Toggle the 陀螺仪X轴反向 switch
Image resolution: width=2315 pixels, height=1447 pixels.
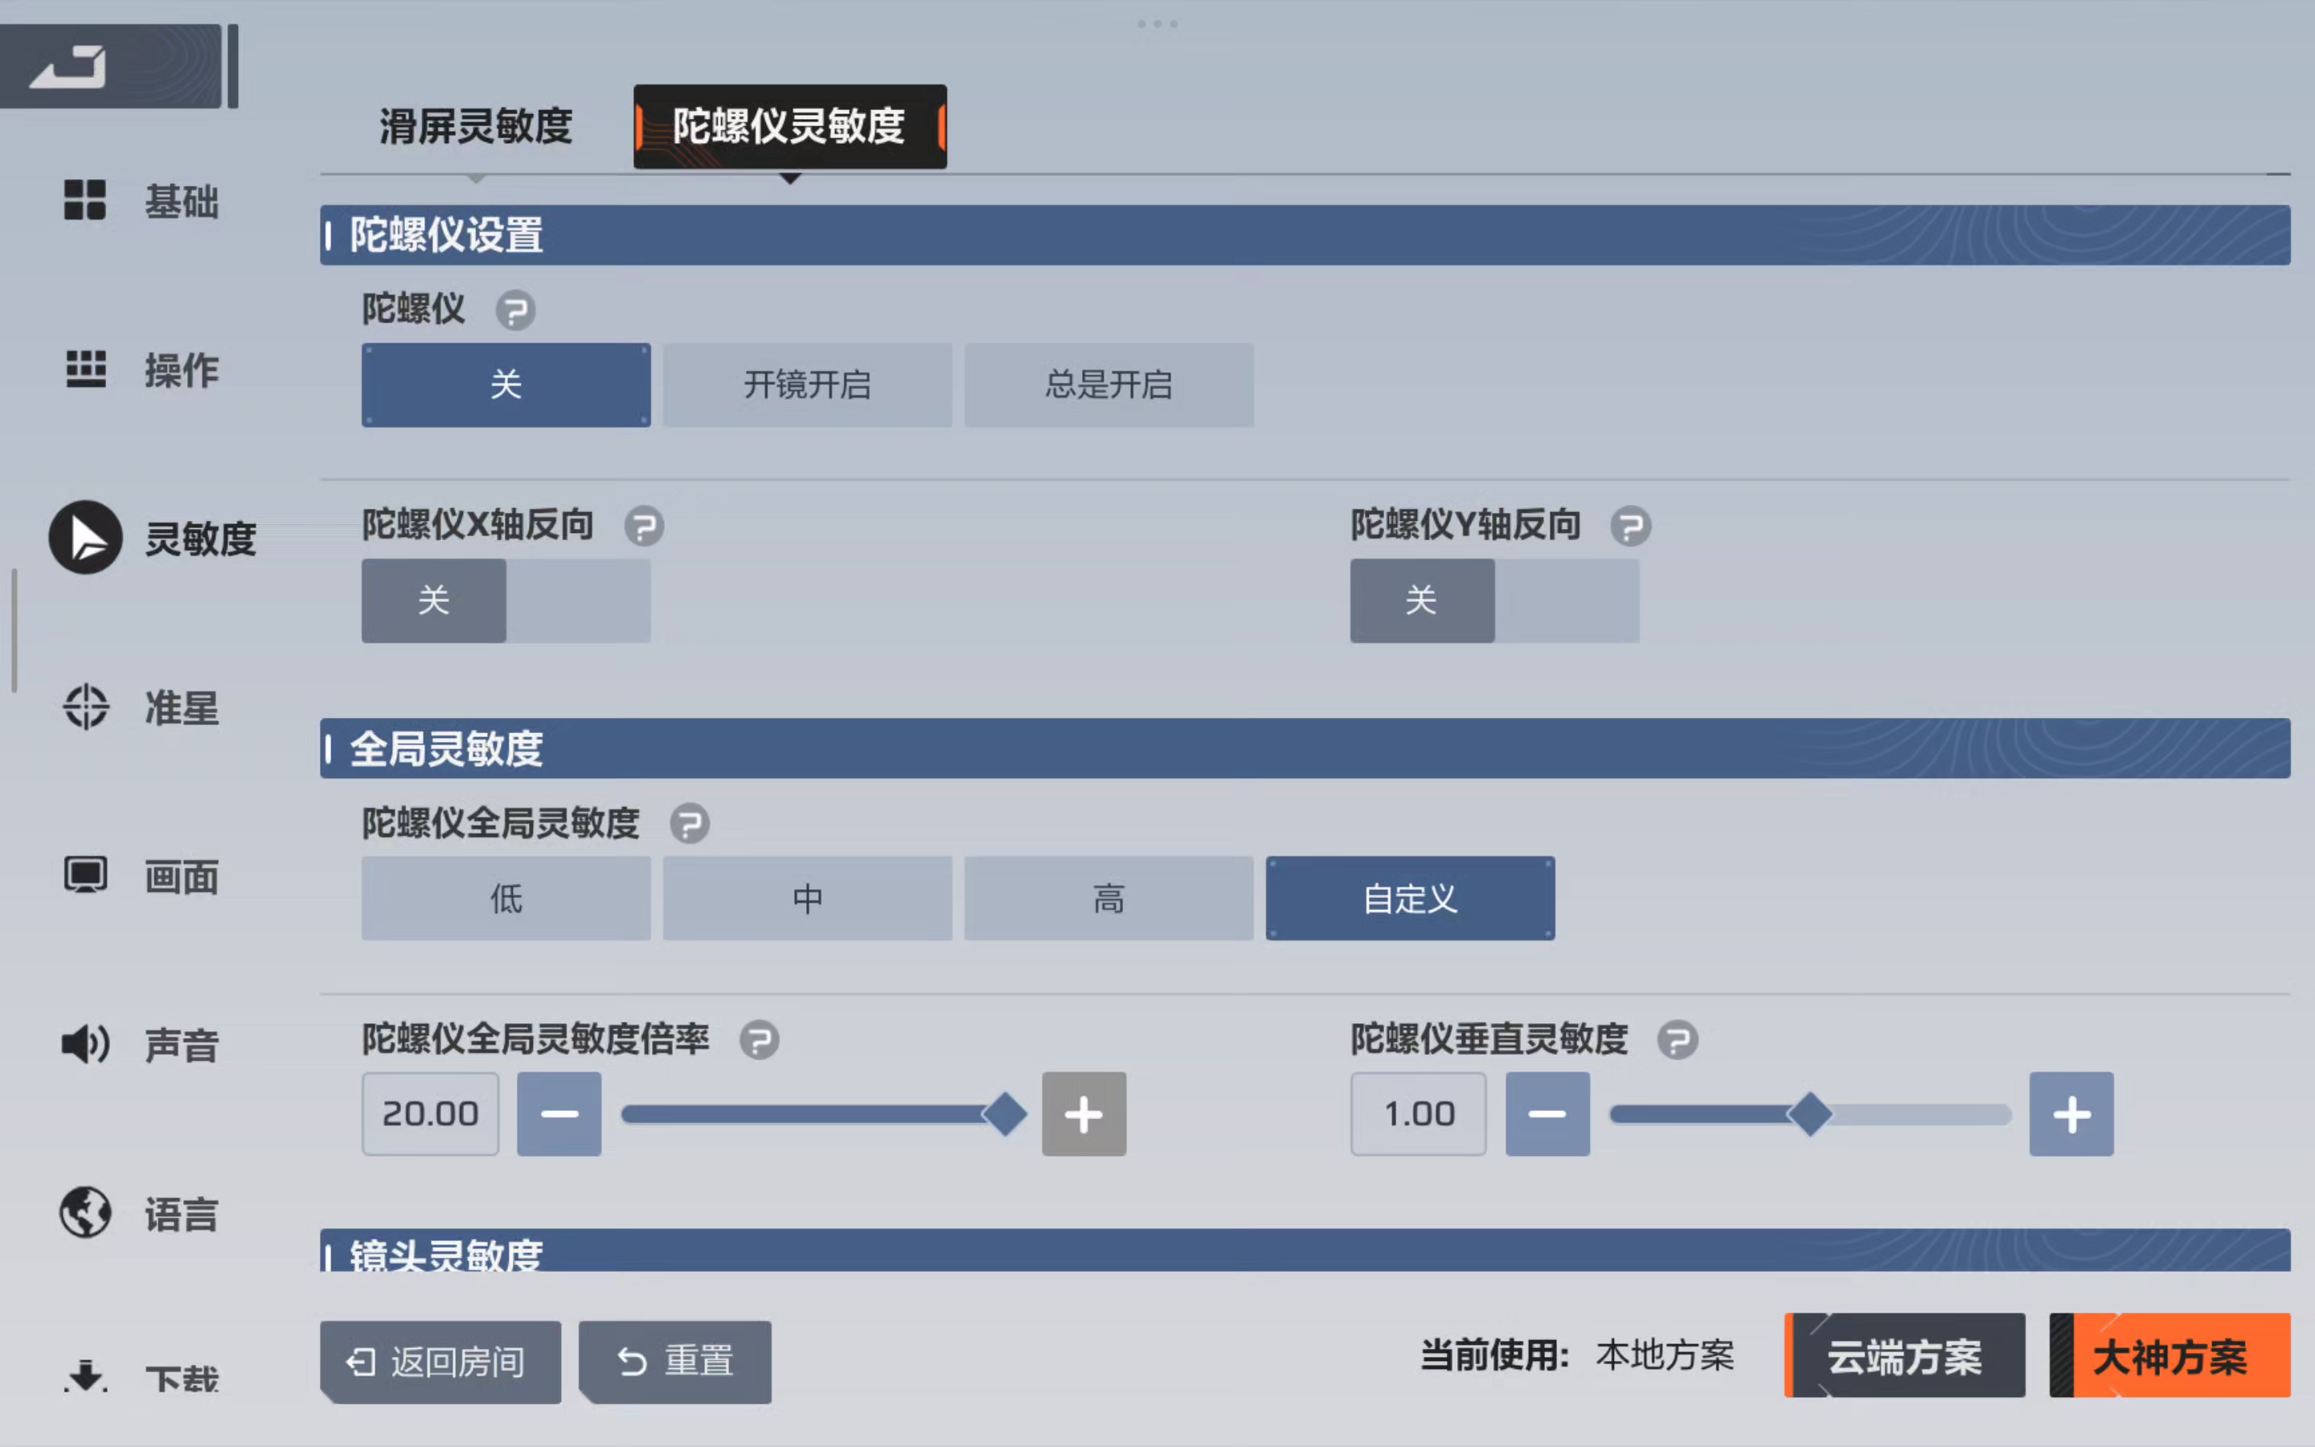pos(506,601)
